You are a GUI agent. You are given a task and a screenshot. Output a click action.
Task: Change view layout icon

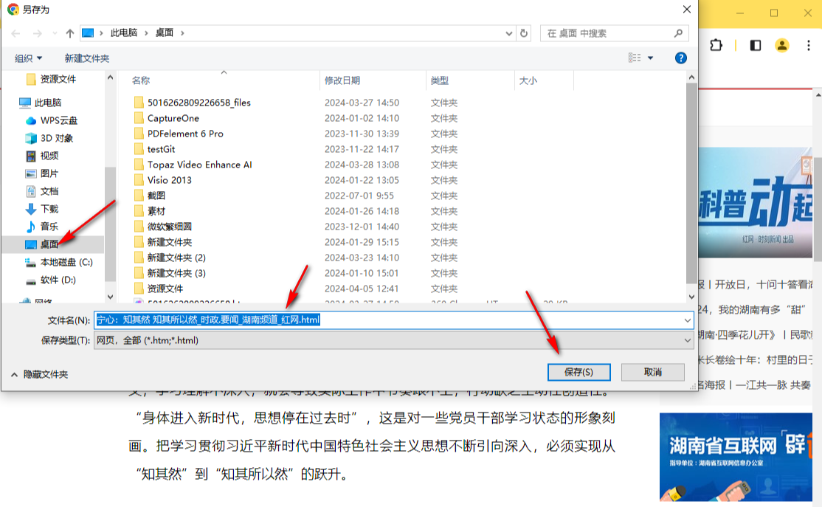coord(635,58)
